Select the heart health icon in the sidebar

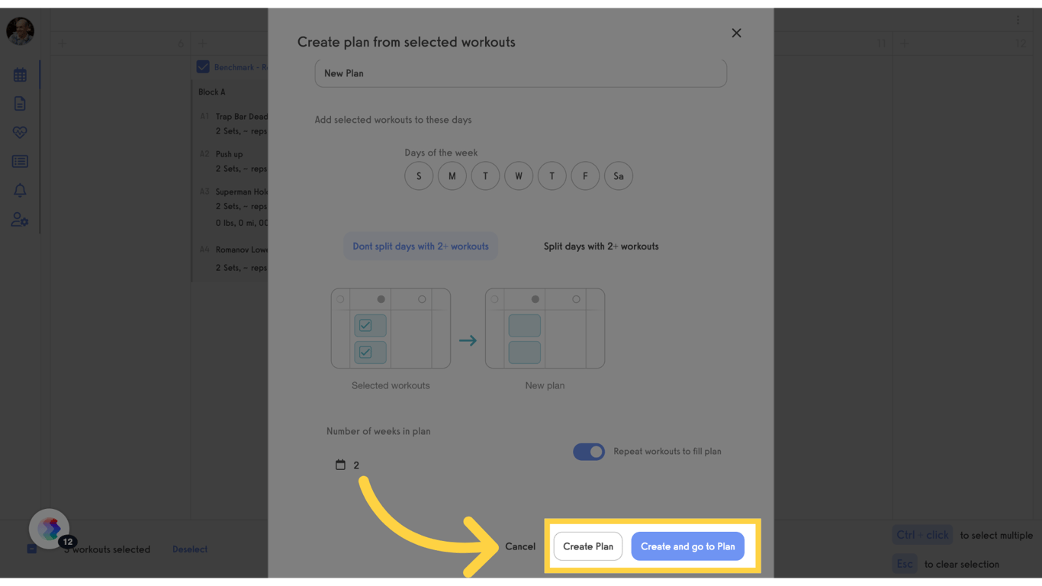(x=20, y=132)
